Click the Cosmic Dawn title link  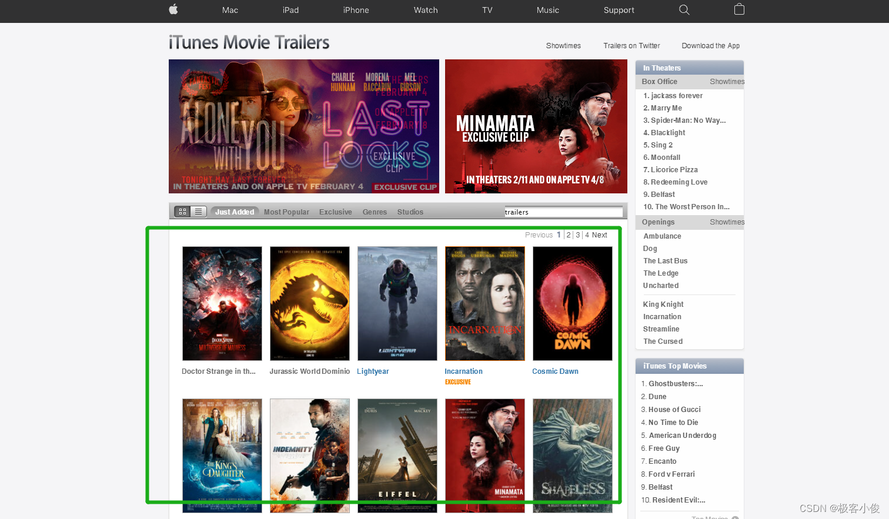tap(555, 371)
